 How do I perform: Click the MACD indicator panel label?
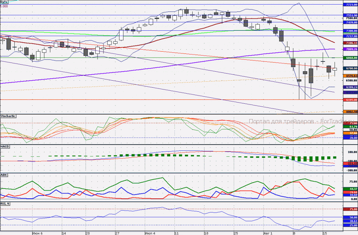point(5,146)
